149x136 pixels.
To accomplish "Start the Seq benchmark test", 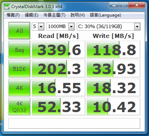I will click(19, 50).
